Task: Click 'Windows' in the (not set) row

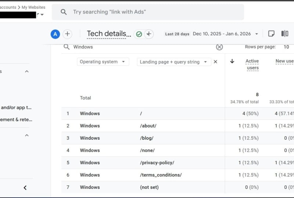Action: tap(90, 187)
